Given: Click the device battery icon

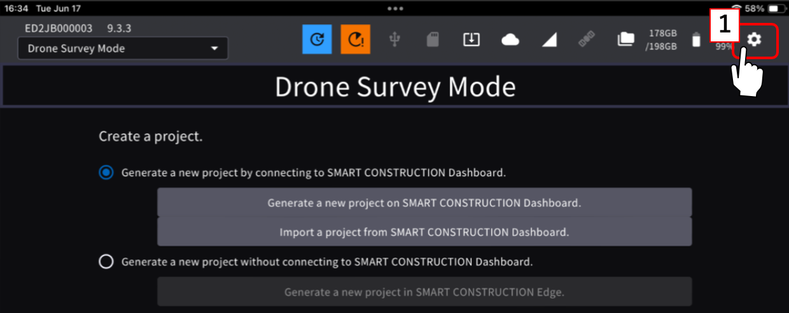Looking at the screenshot, I should click(696, 40).
